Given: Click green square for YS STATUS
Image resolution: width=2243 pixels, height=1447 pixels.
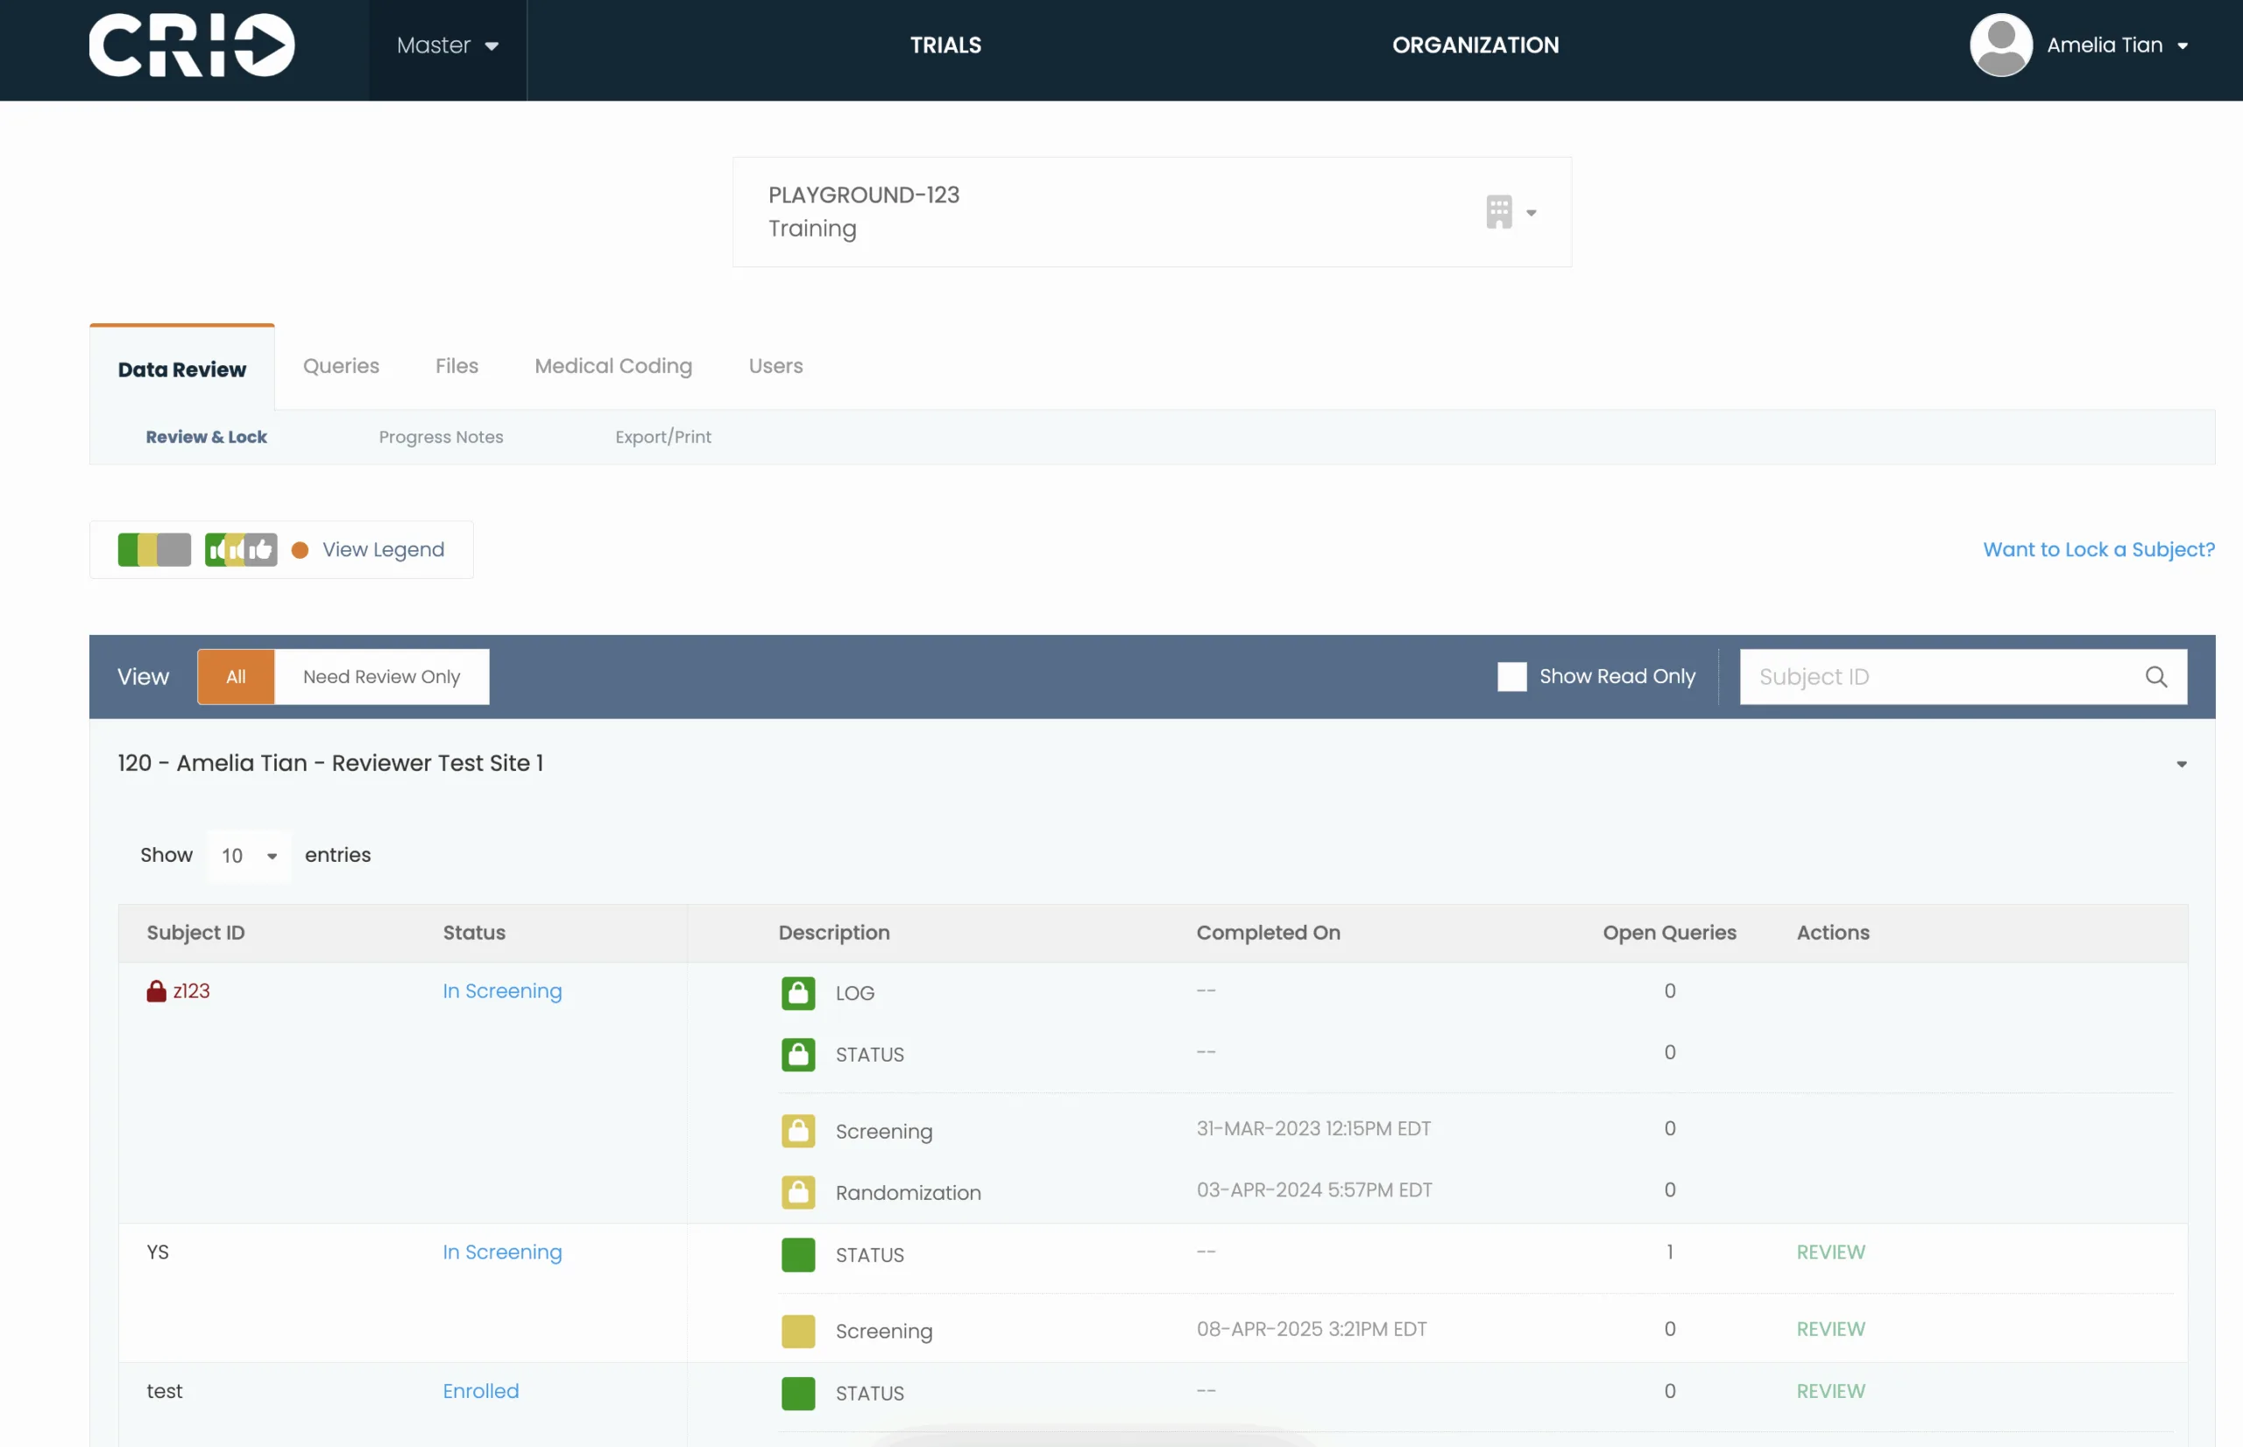Looking at the screenshot, I should coord(798,1254).
